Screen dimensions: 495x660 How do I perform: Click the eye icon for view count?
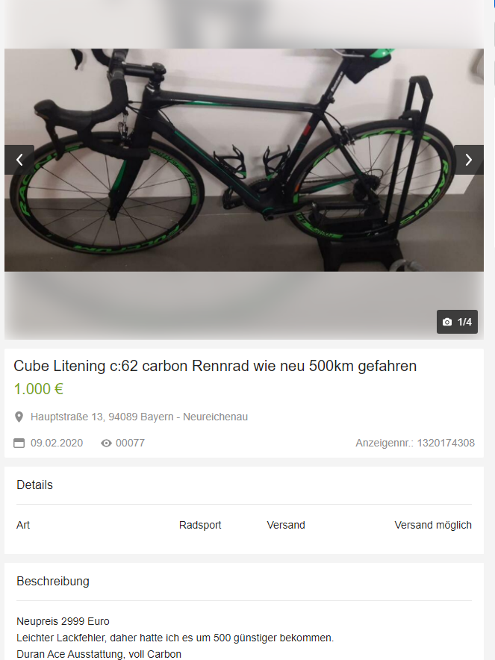(x=106, y=443)
